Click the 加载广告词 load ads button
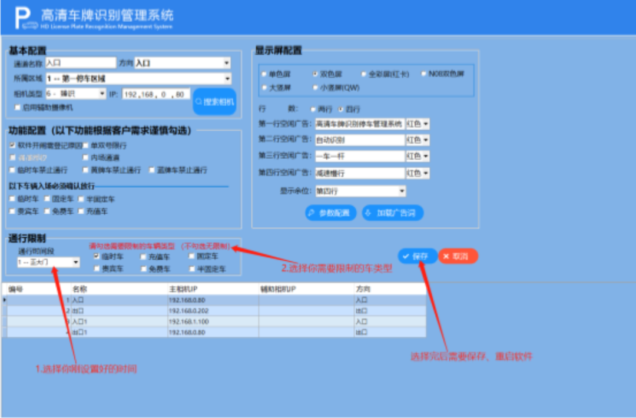Screen dimensions: 636x418 393,213
